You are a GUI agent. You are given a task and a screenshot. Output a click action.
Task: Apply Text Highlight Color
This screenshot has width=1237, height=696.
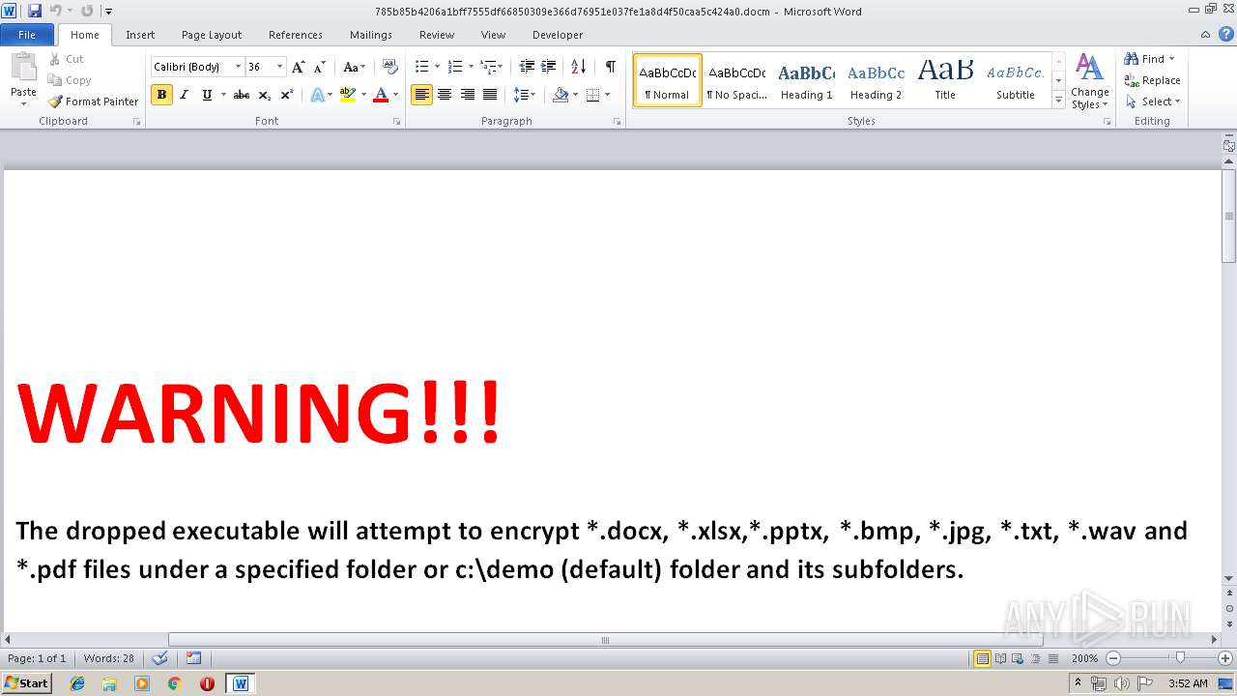click(348, 95)
